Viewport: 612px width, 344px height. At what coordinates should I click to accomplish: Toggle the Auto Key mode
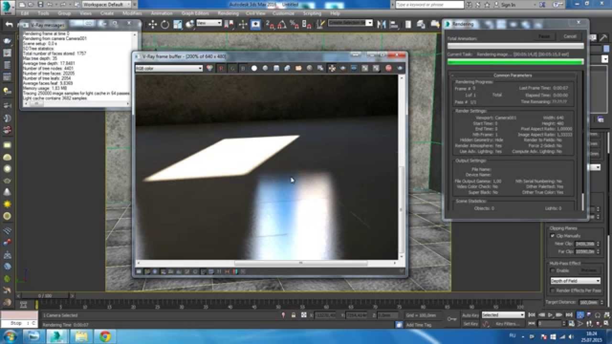470,315
